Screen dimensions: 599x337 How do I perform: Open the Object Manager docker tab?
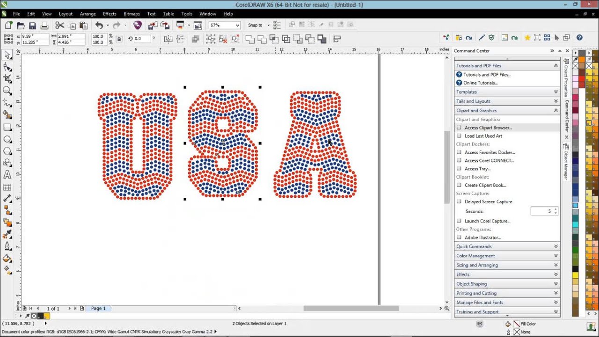566,161
